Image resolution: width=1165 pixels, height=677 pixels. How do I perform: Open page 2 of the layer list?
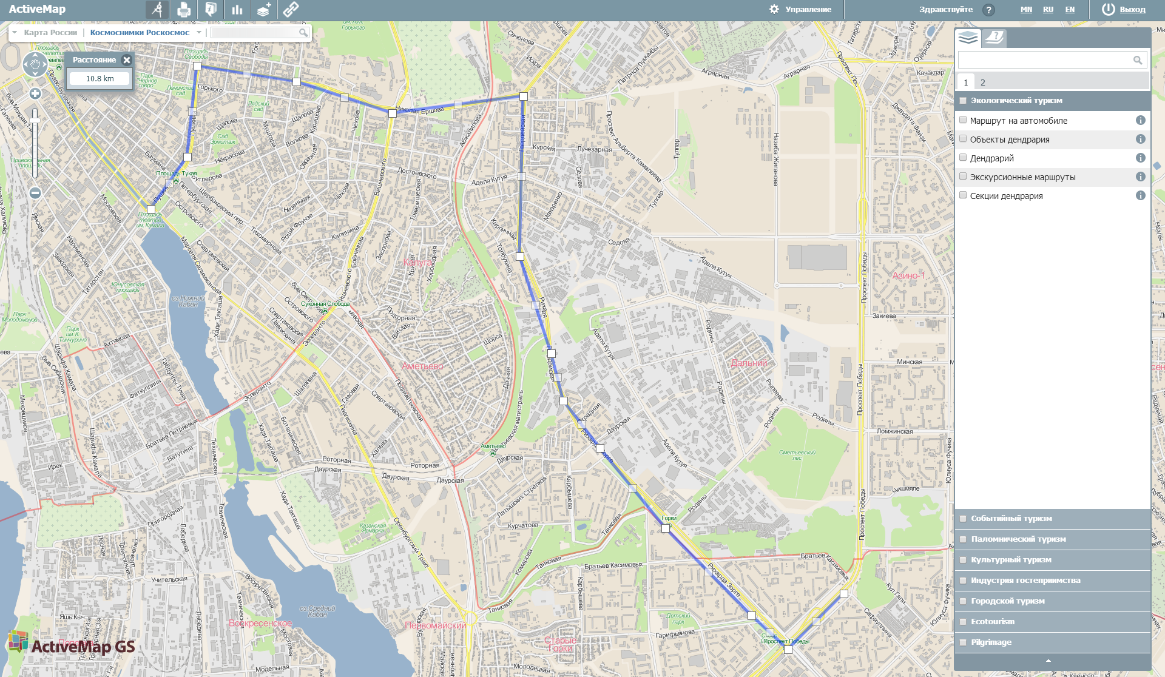click(983, 81)
